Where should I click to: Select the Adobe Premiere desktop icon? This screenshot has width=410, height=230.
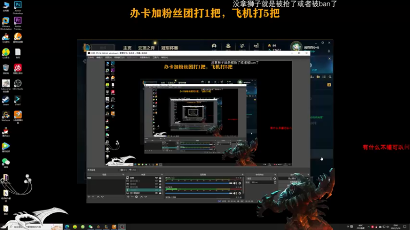(x=18, y=23)
